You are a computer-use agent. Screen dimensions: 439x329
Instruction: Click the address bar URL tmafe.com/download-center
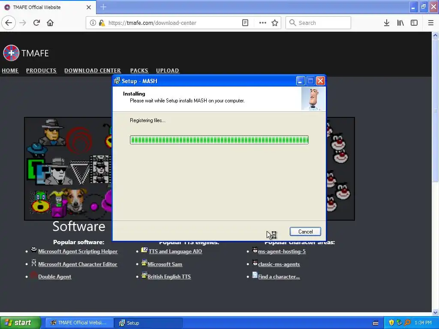coord(152,23)
